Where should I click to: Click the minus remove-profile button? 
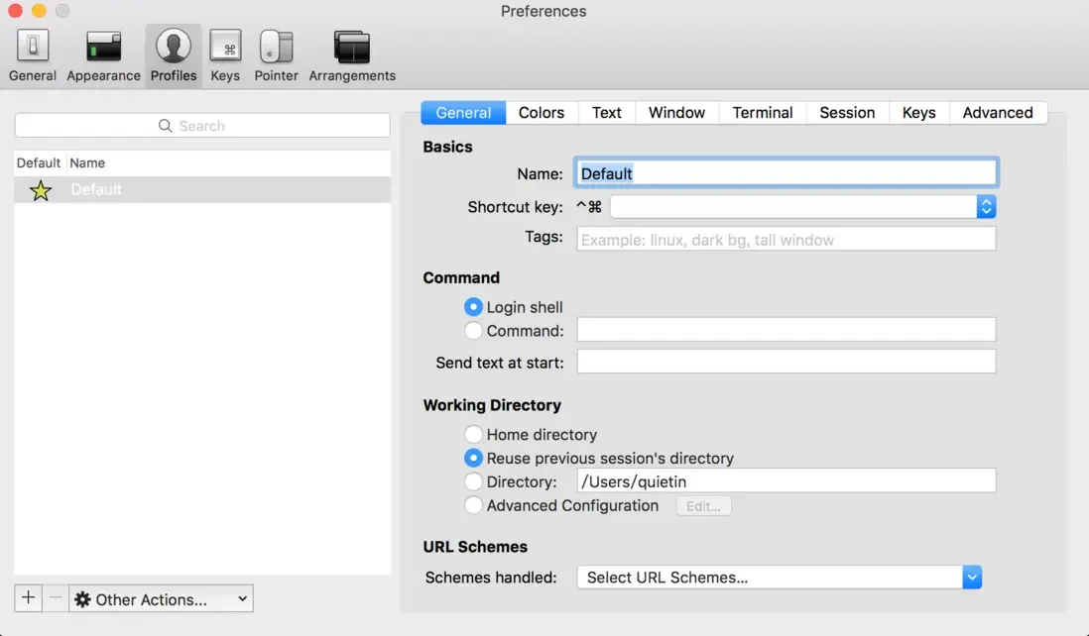[56, 597]
